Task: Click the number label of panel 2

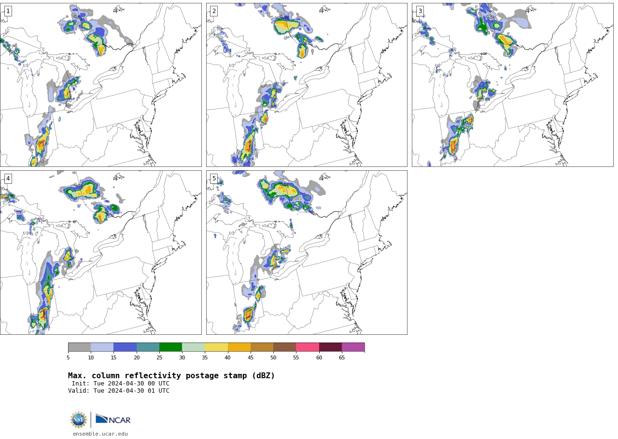Action: pos(214,11)
